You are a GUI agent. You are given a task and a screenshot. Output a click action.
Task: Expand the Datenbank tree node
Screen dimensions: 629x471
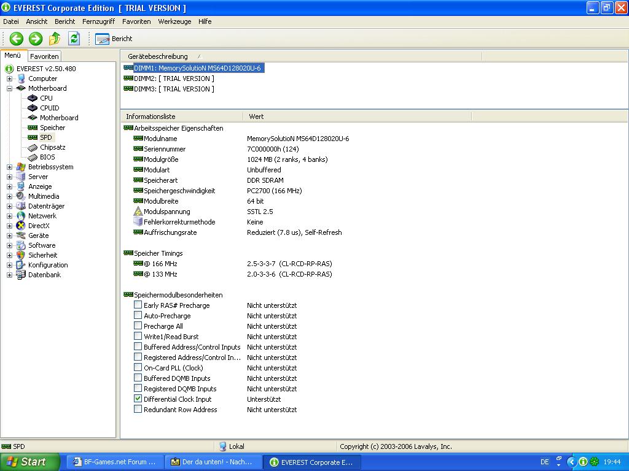click(x=10, y=275)
